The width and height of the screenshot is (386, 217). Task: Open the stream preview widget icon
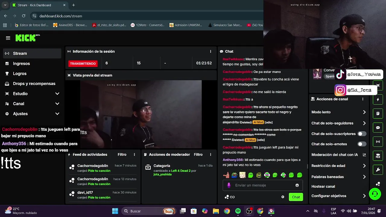(x=378, y=85)
